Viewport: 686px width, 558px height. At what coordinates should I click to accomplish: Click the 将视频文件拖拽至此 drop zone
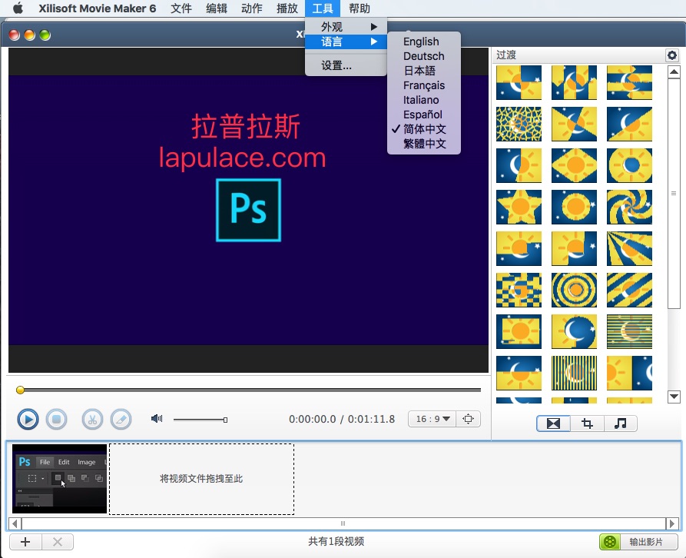201,479
